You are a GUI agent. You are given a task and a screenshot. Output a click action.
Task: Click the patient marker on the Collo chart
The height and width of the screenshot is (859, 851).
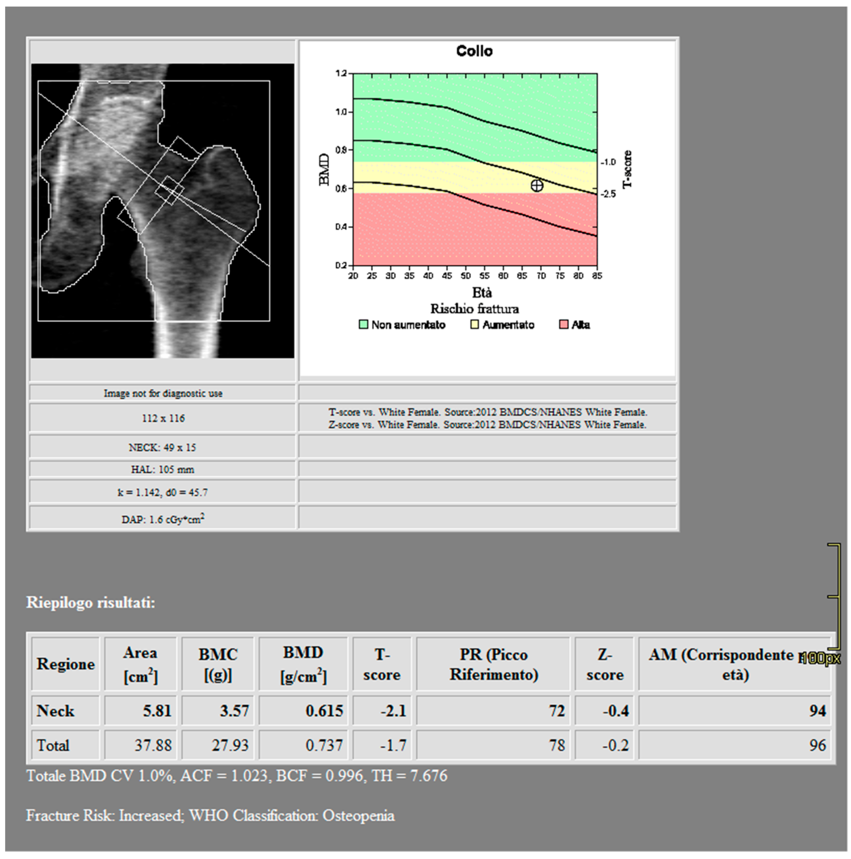(x=537, y=185)
